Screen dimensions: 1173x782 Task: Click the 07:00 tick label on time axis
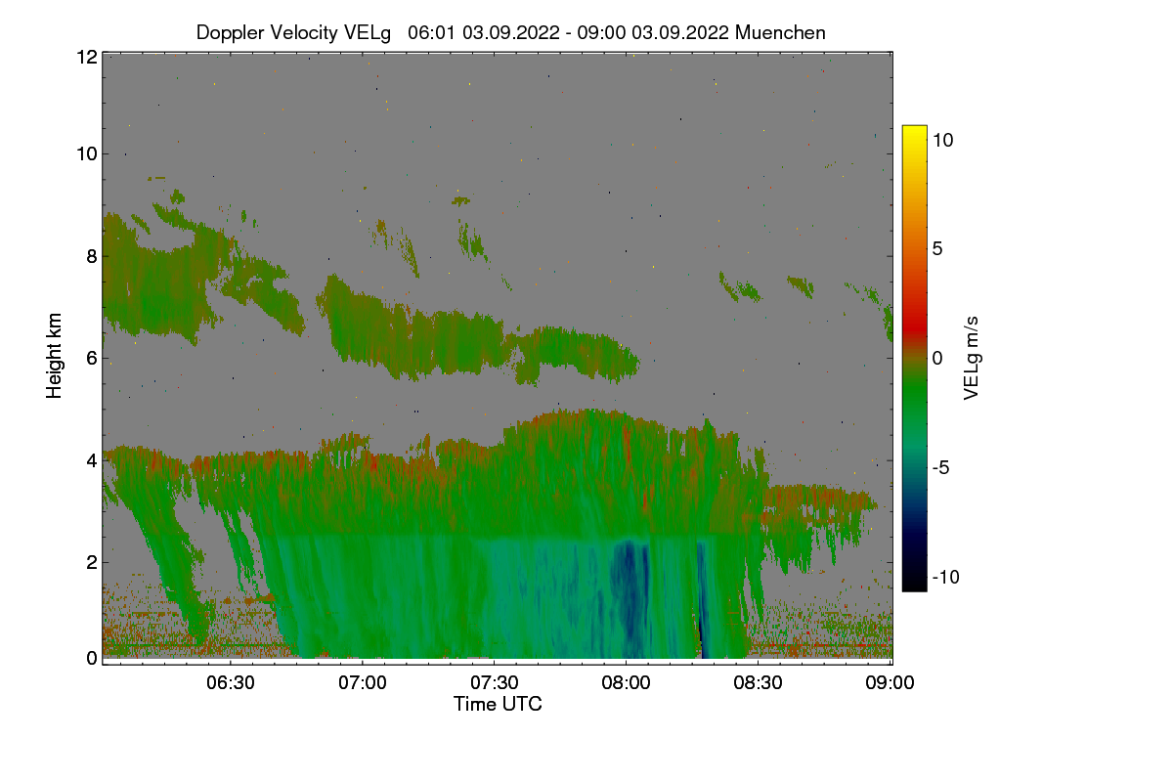point(363,682)
